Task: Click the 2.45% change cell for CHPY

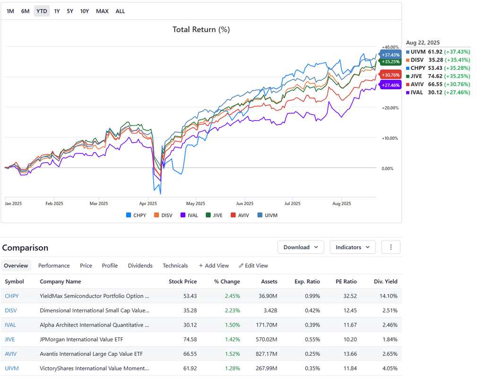Action: point(233,296)
